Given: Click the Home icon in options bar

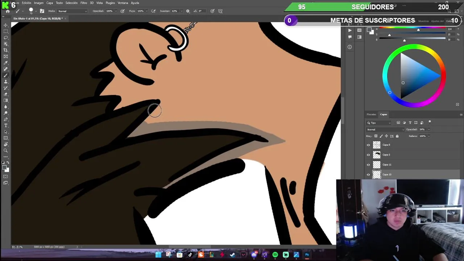Looking at the screenshot, I should 7,11.
